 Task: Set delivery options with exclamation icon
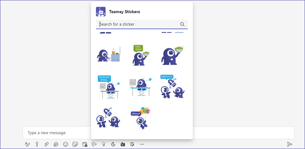(x=37, y=144)
